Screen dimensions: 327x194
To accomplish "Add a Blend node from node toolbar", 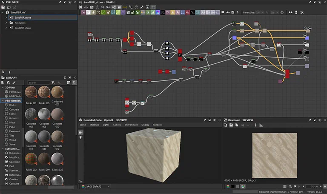I will 88,12.
